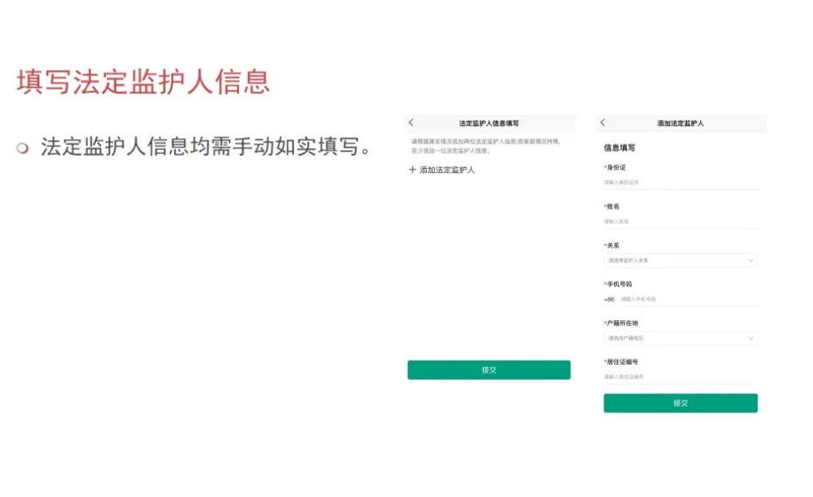Click the 添加法定监护人 header title bar
This screenshot has height=497, width=813.
(x=680, y=123)
